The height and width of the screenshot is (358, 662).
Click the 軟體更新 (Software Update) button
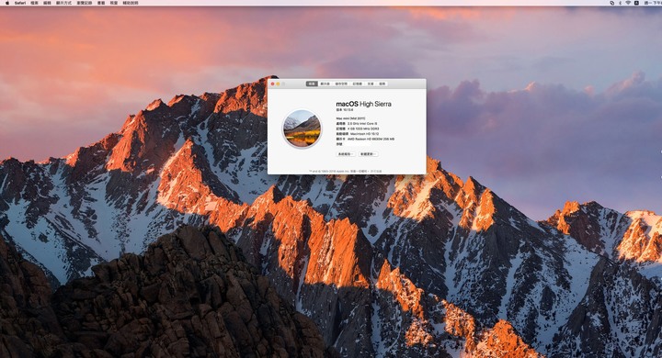(x=369, y=154)
